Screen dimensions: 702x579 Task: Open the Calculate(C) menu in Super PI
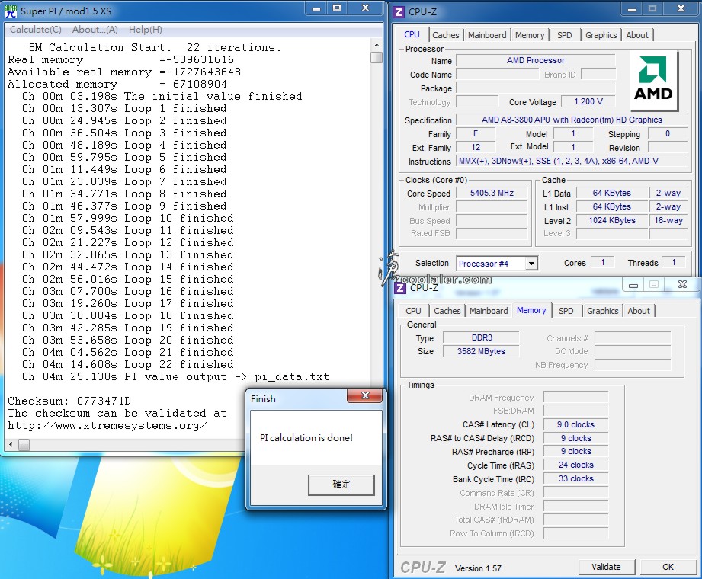[35, 30]
